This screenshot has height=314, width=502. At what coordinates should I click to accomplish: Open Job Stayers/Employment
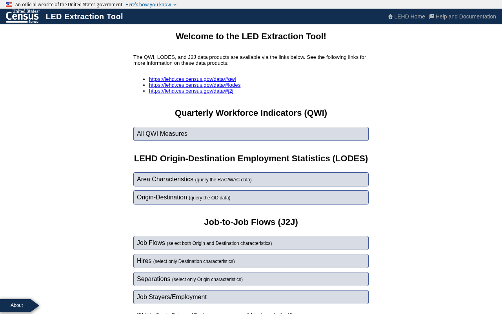(x=251, y=297)
